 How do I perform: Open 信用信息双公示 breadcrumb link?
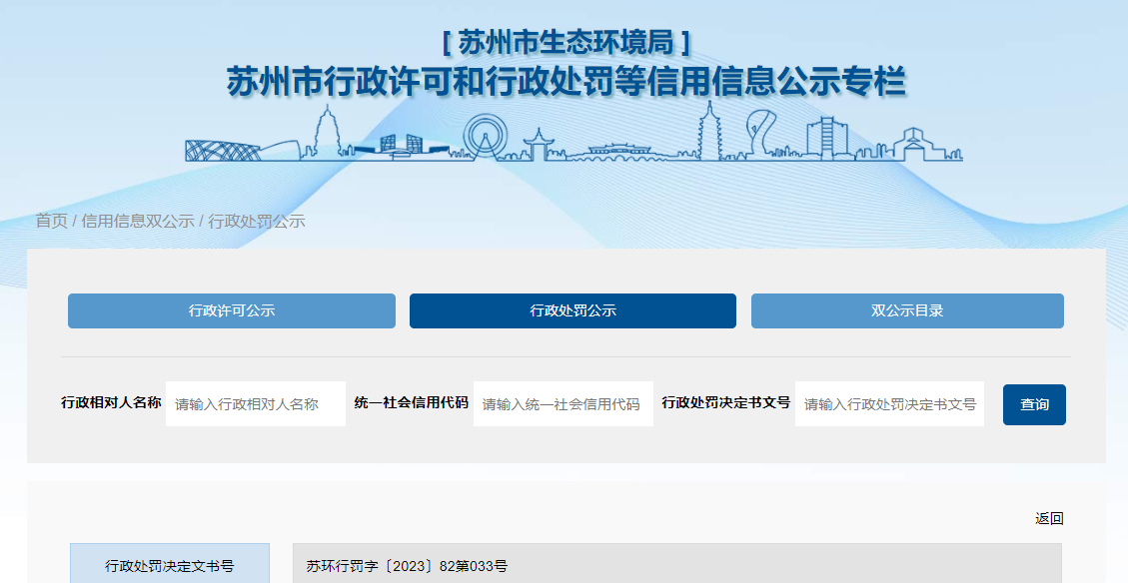(x=138, y=221)
